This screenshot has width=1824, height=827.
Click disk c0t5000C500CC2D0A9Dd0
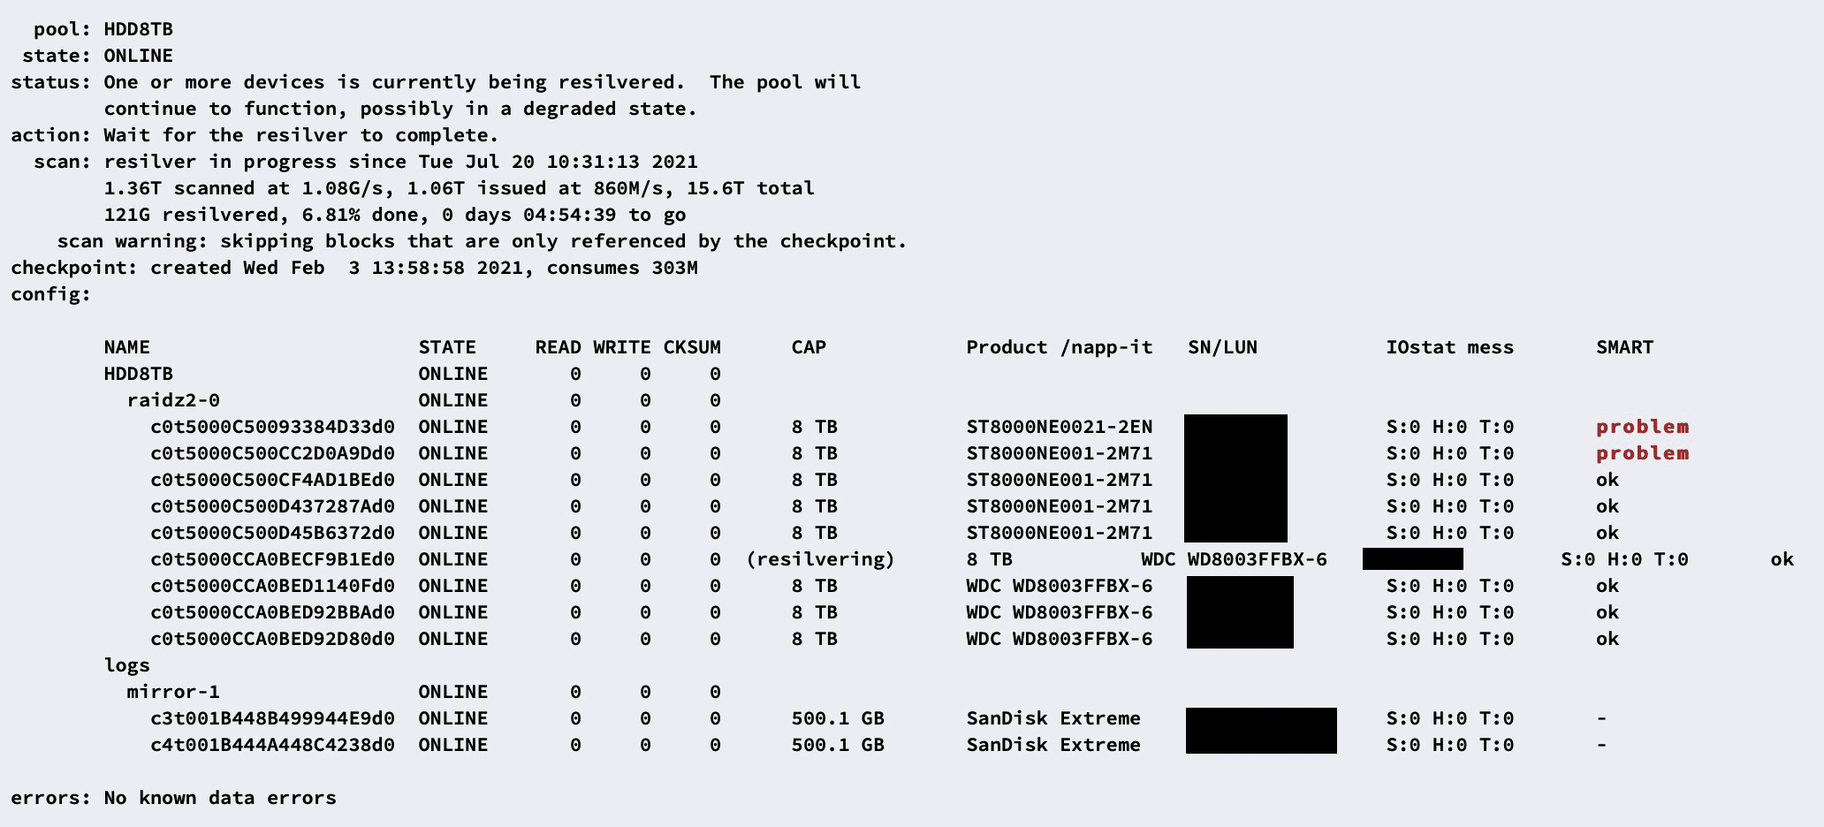click(272, 453)
